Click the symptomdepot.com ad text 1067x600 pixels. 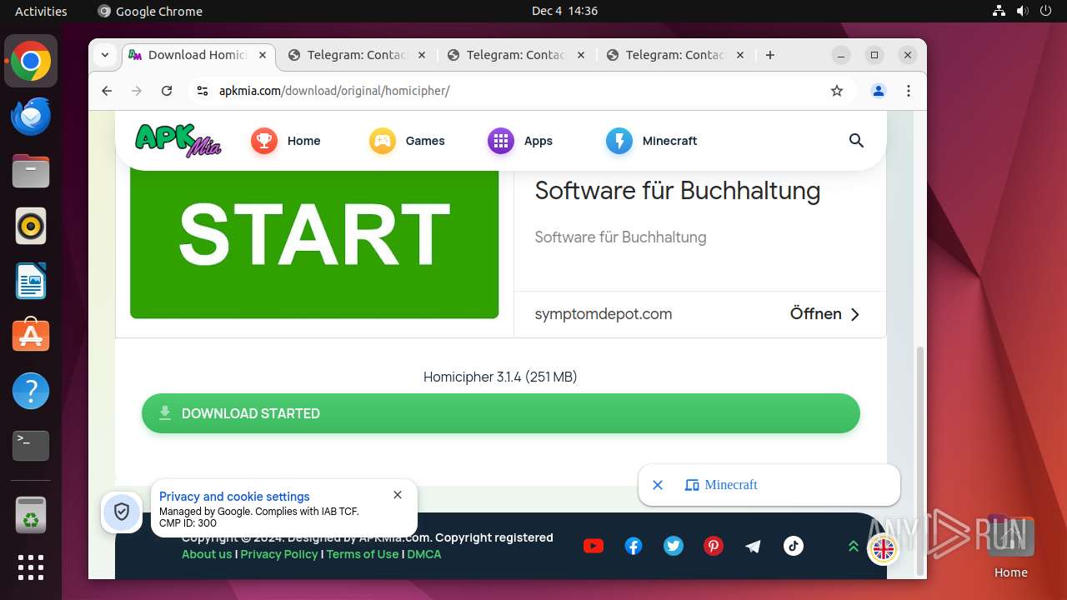tap(604, 314)
